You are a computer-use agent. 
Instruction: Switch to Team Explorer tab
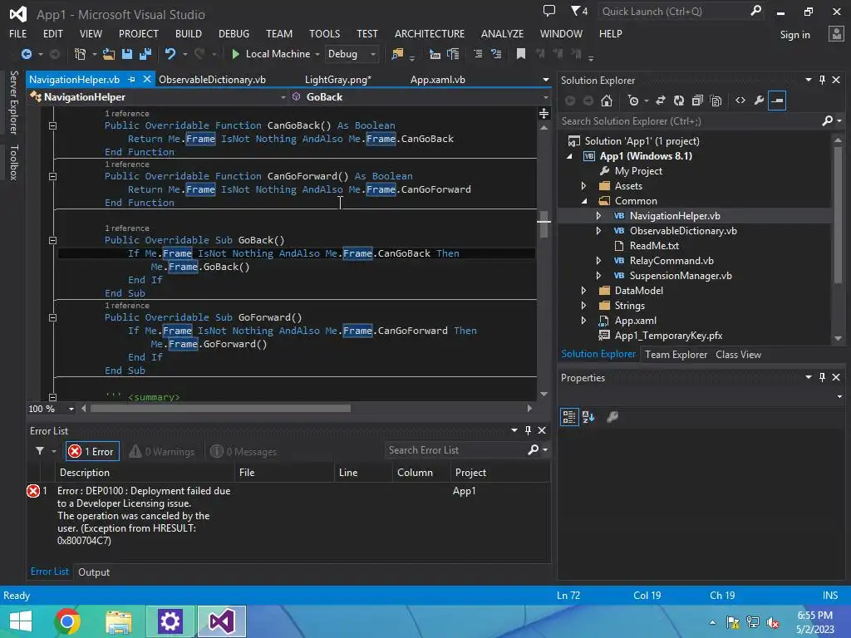pos(676,354)
